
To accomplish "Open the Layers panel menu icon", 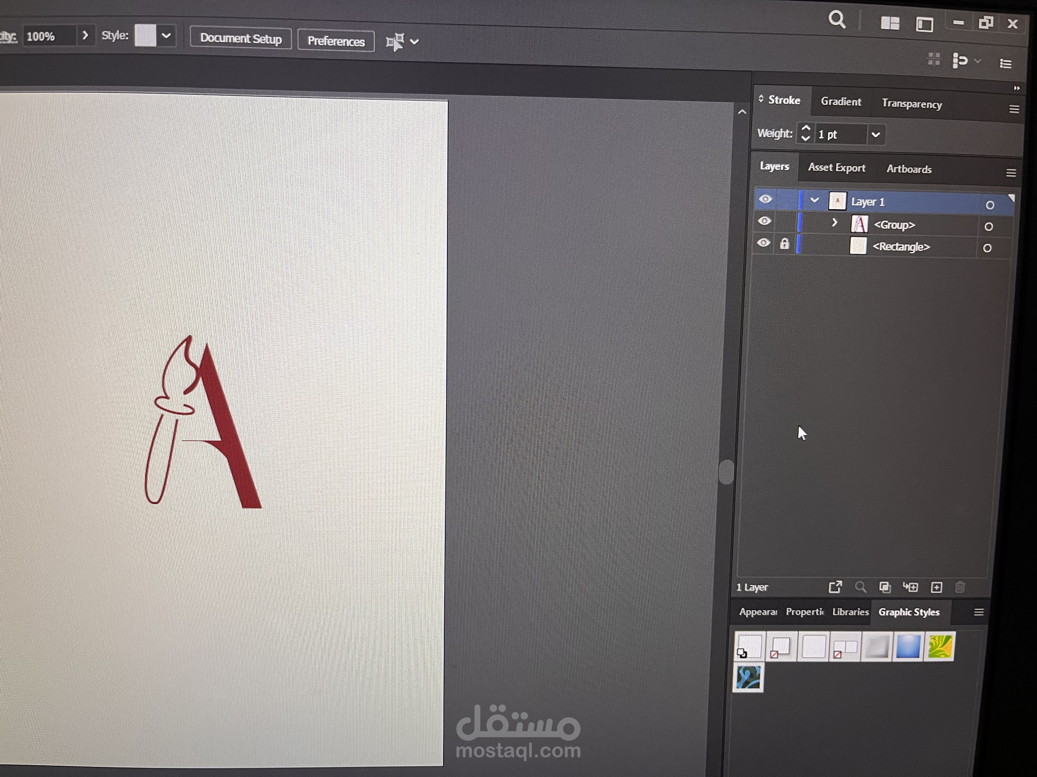I will [1011, 173].
